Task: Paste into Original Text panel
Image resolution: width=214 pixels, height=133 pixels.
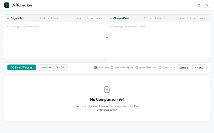Action: click(x=90, y=18)
